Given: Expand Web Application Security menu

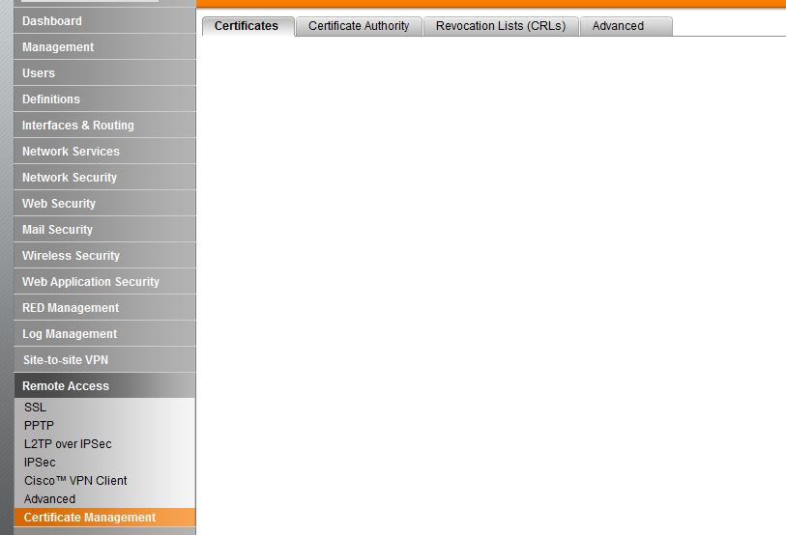Looking at the screenshot, I should pyautogui.click(x=91, y=282).
